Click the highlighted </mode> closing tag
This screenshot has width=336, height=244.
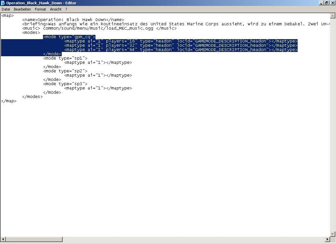[52, 54]
